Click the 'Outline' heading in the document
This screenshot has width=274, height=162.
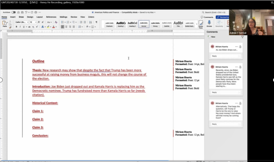[x=38, y=61]
